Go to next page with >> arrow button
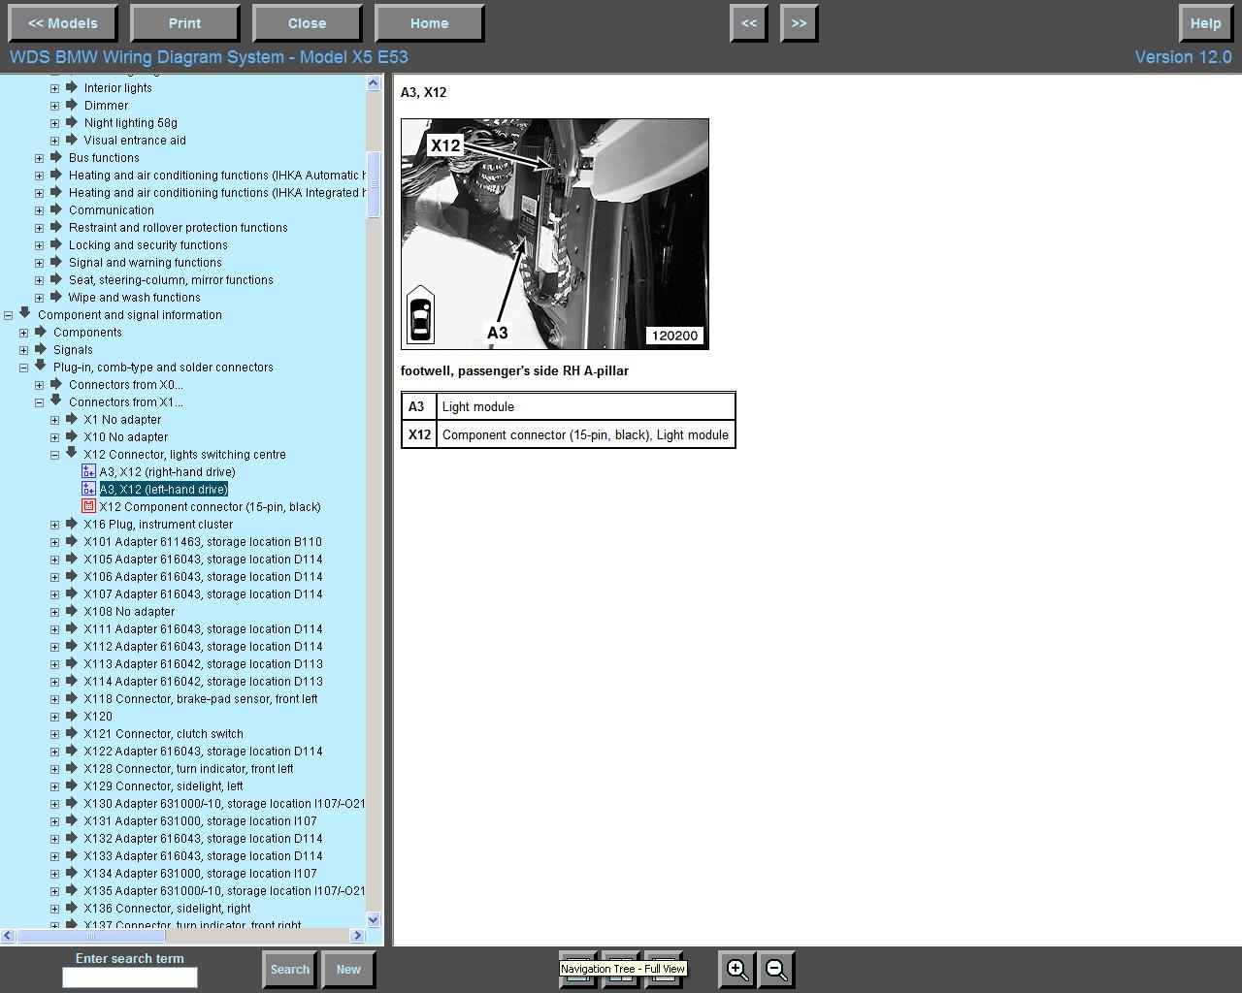Viewport: 1242px width, 993px height. coord(799,23)
